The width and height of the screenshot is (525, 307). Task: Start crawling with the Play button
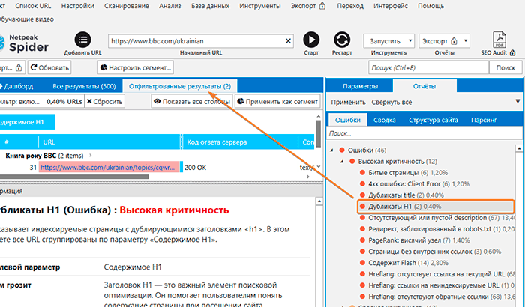311,40
